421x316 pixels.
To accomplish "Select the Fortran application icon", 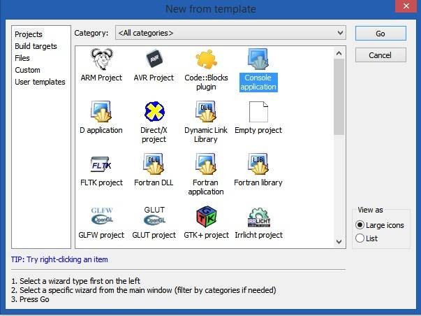I will (206, 164).
